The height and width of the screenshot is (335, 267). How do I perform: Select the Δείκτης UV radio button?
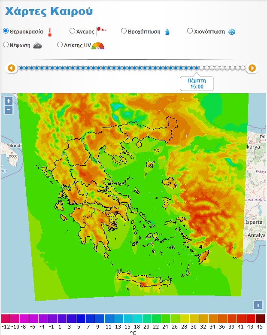click(x=60, y=44)
